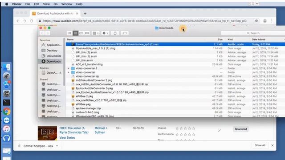Switch Finder to icon view
The height and width of the screenshot is (160, 285).
(x=69, y=33)
